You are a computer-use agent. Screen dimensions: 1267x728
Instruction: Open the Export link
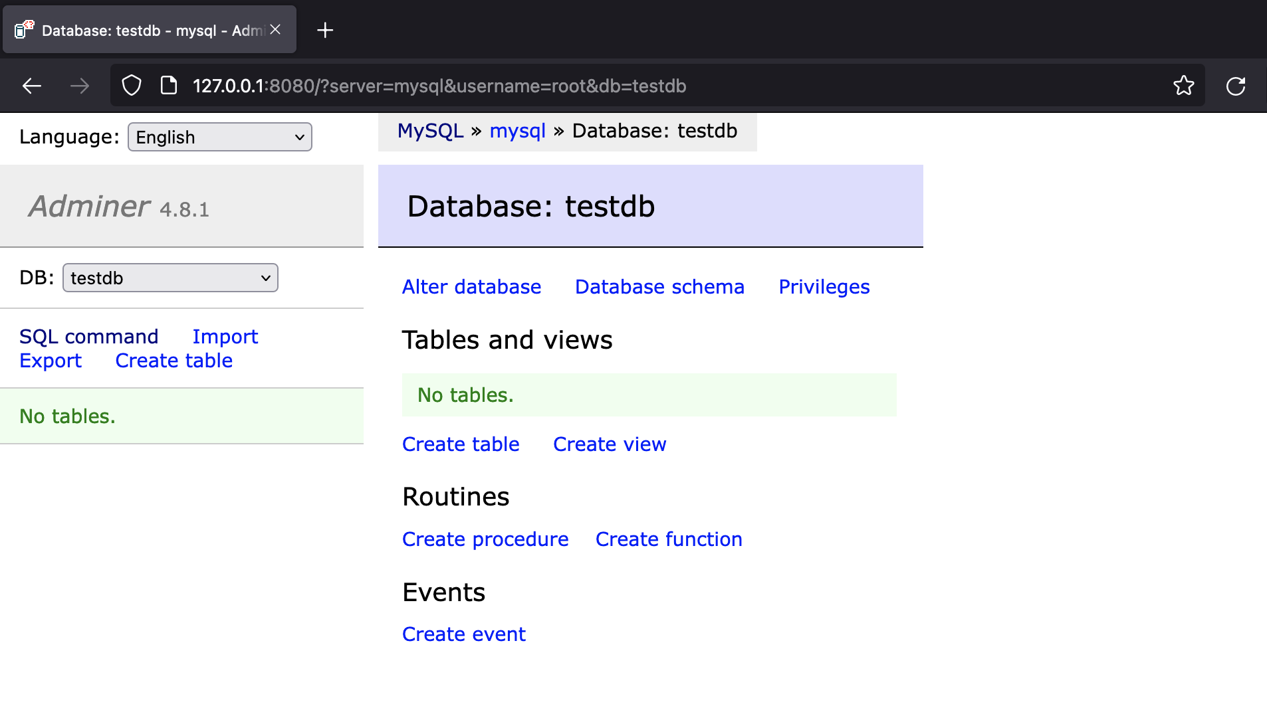click(x=51, y=361)
